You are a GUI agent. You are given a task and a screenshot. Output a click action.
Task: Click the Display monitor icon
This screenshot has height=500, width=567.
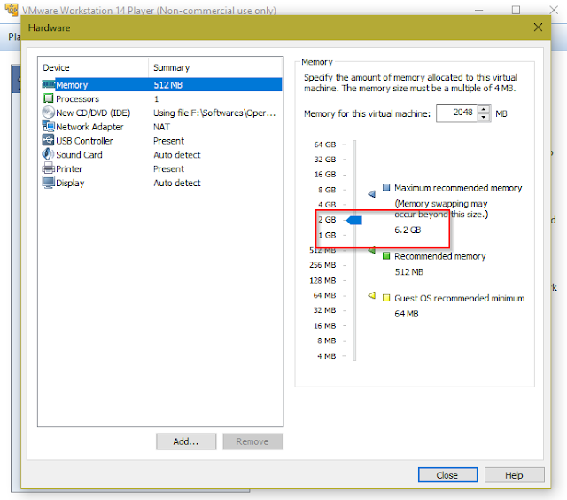pyautogui.click(x=48, y=183)
